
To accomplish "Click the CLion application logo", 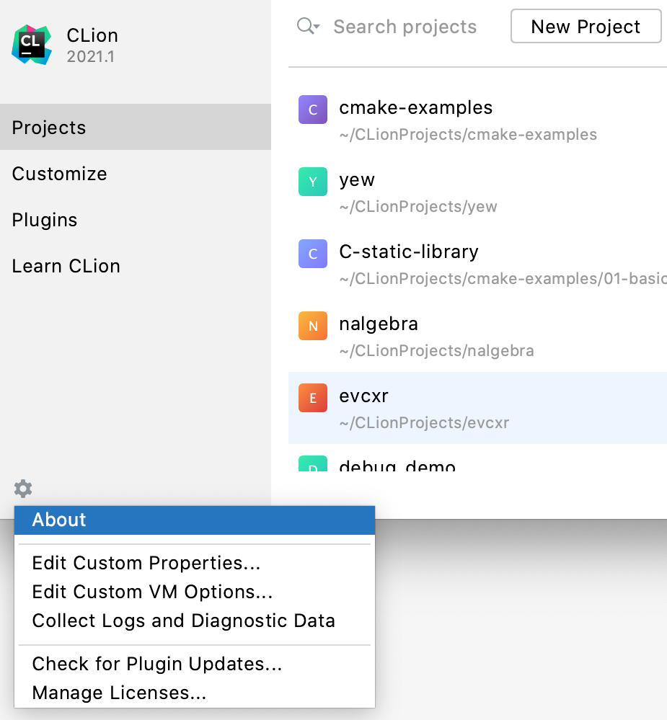I will [x=32, y=43].
